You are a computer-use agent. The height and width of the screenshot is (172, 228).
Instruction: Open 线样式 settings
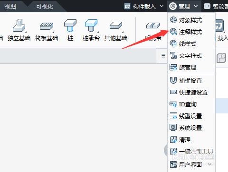tap(191, 44)
